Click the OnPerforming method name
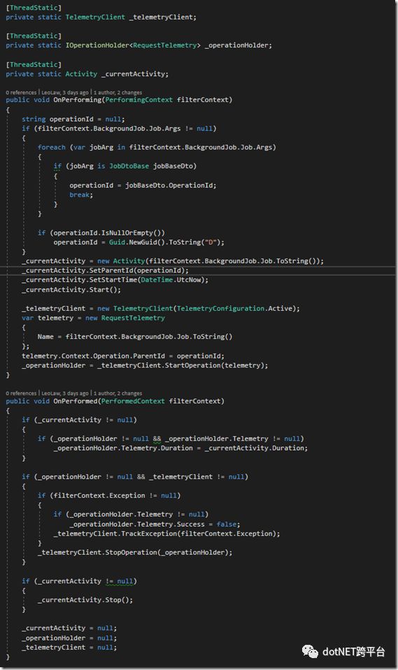The image size is (398, 670). (x=77, y=100)
